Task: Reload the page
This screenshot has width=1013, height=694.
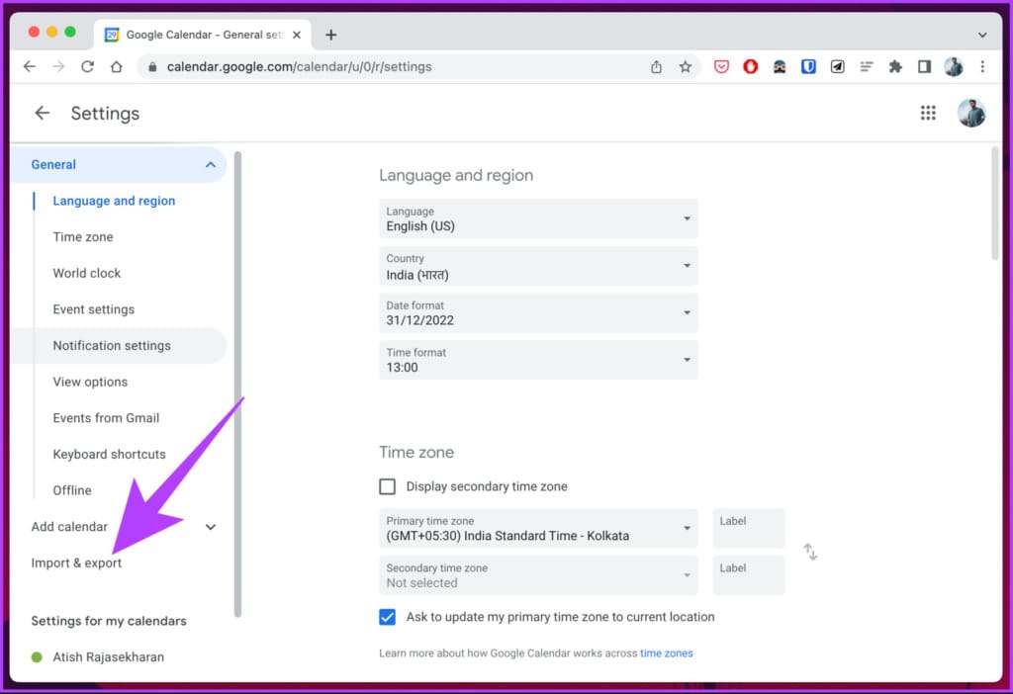Action: 87,66
